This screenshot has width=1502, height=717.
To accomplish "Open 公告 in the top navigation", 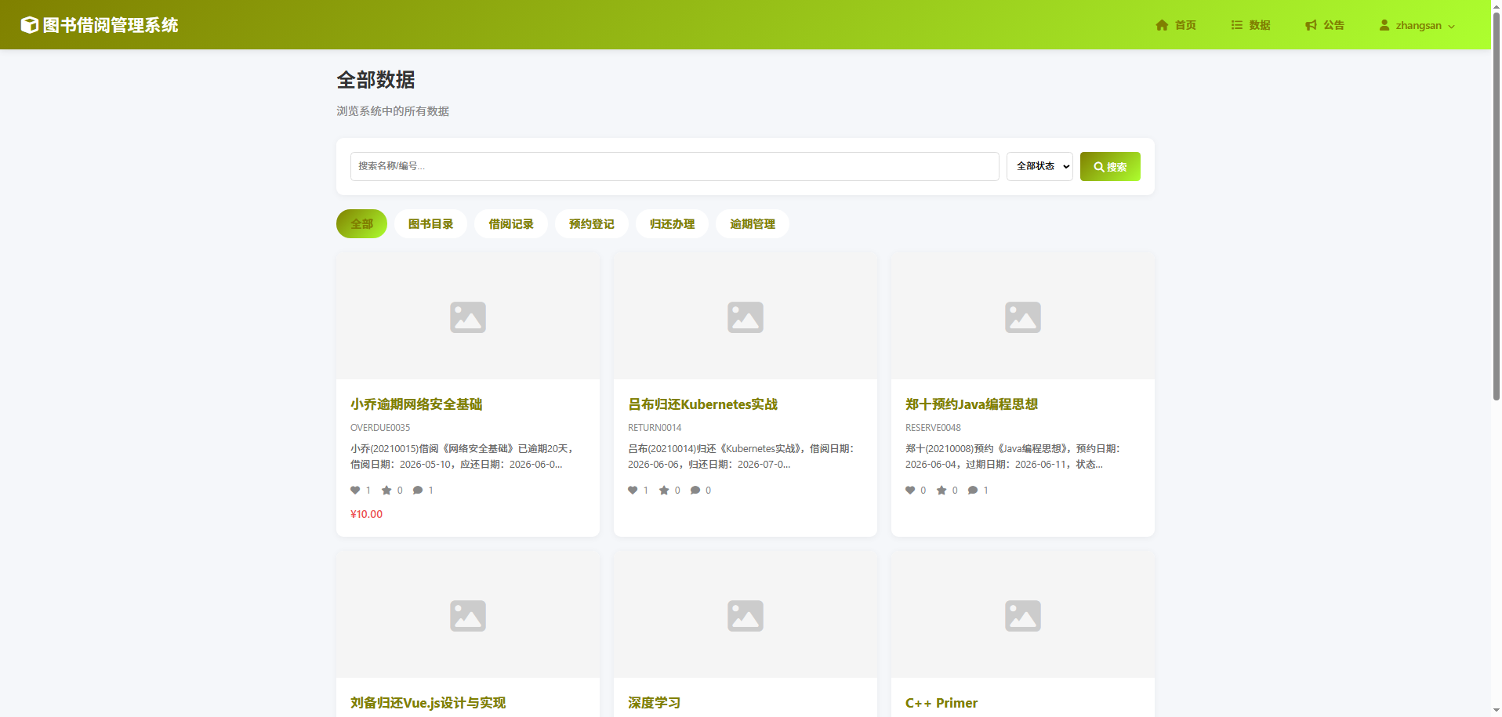I will pyautogui.click(x=1325, y=25).
